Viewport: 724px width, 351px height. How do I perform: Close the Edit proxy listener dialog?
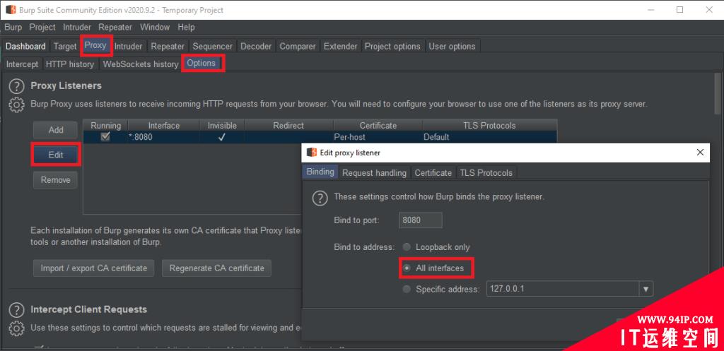[700, 153]
